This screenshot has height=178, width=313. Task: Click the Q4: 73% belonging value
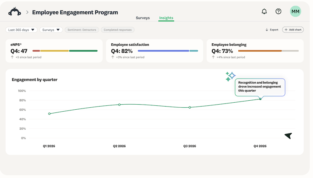tap(222, 51)
